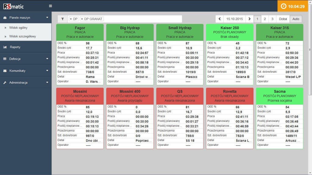312x175 pixels.
Task: Click Mossini 400 downtime 03:34:26
Action: tap(142, 126)
